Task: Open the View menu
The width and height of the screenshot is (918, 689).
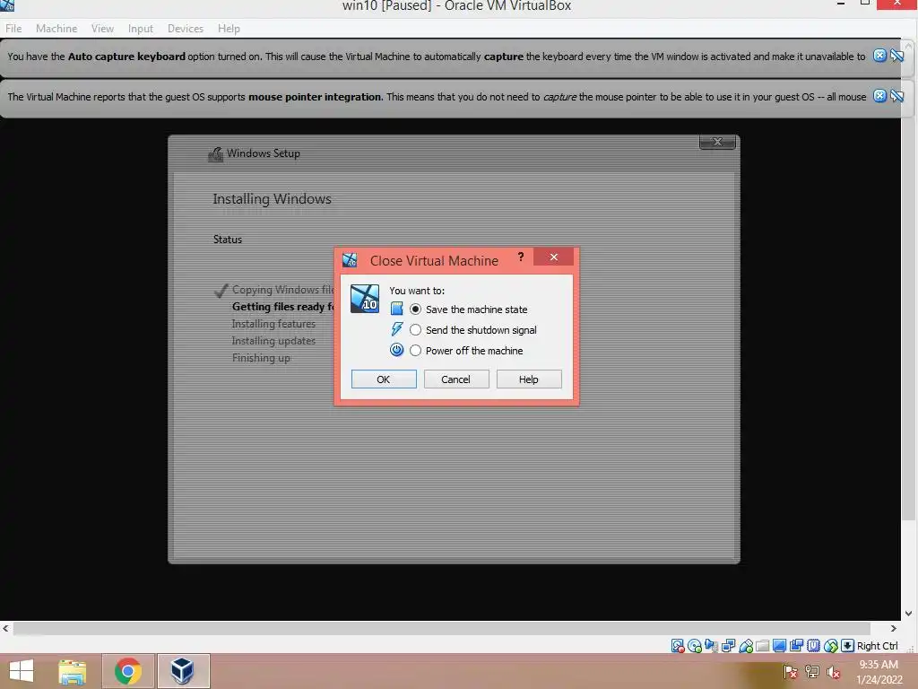Action: [102, 28]
